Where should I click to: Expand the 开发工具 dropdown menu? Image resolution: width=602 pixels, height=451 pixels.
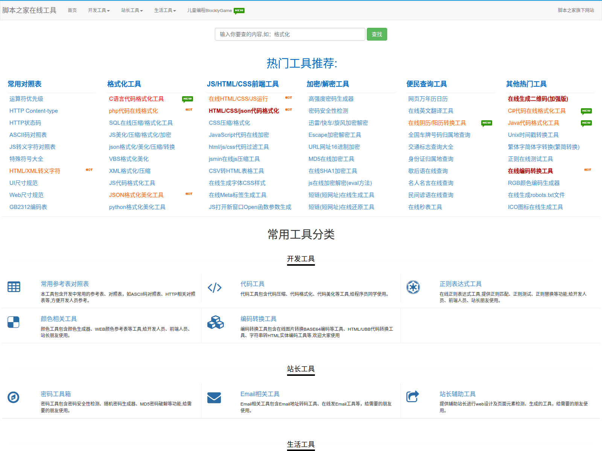coord(99,11)
